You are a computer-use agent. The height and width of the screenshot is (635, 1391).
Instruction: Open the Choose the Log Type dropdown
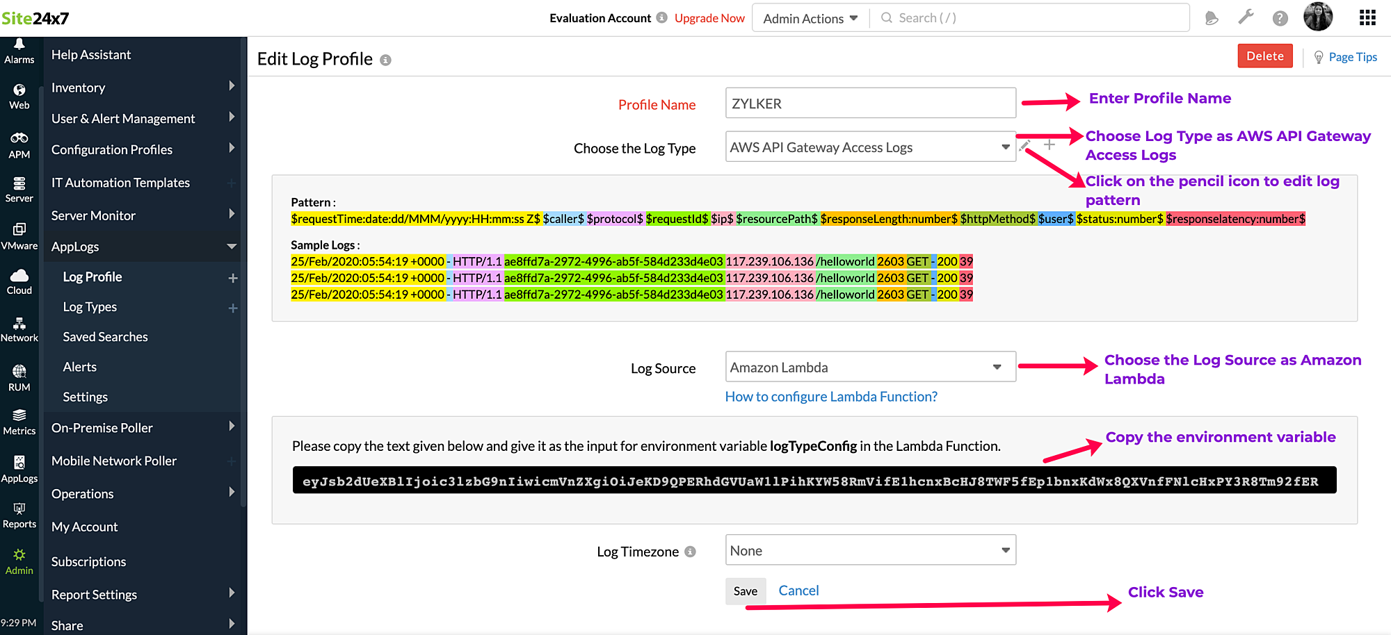pyautogui.click(x=870, y=147)
